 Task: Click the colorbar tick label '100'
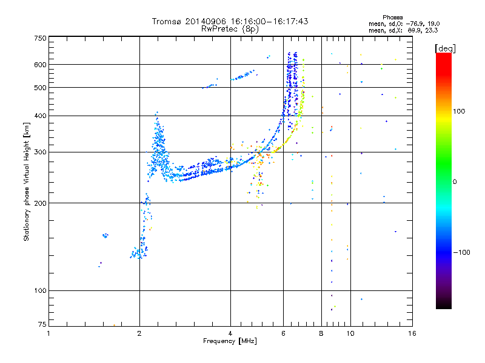[459, 111]
